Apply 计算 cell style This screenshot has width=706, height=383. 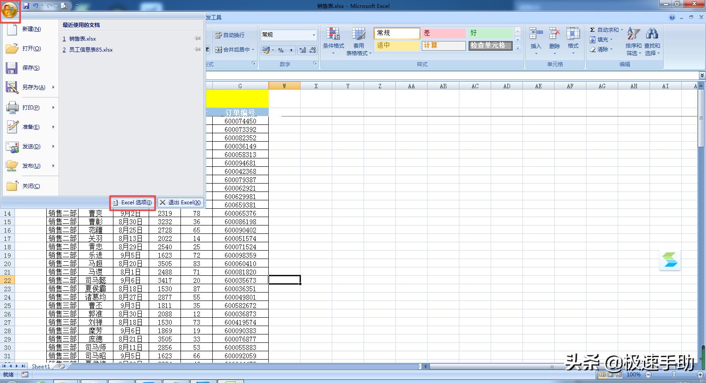(444, 45)
